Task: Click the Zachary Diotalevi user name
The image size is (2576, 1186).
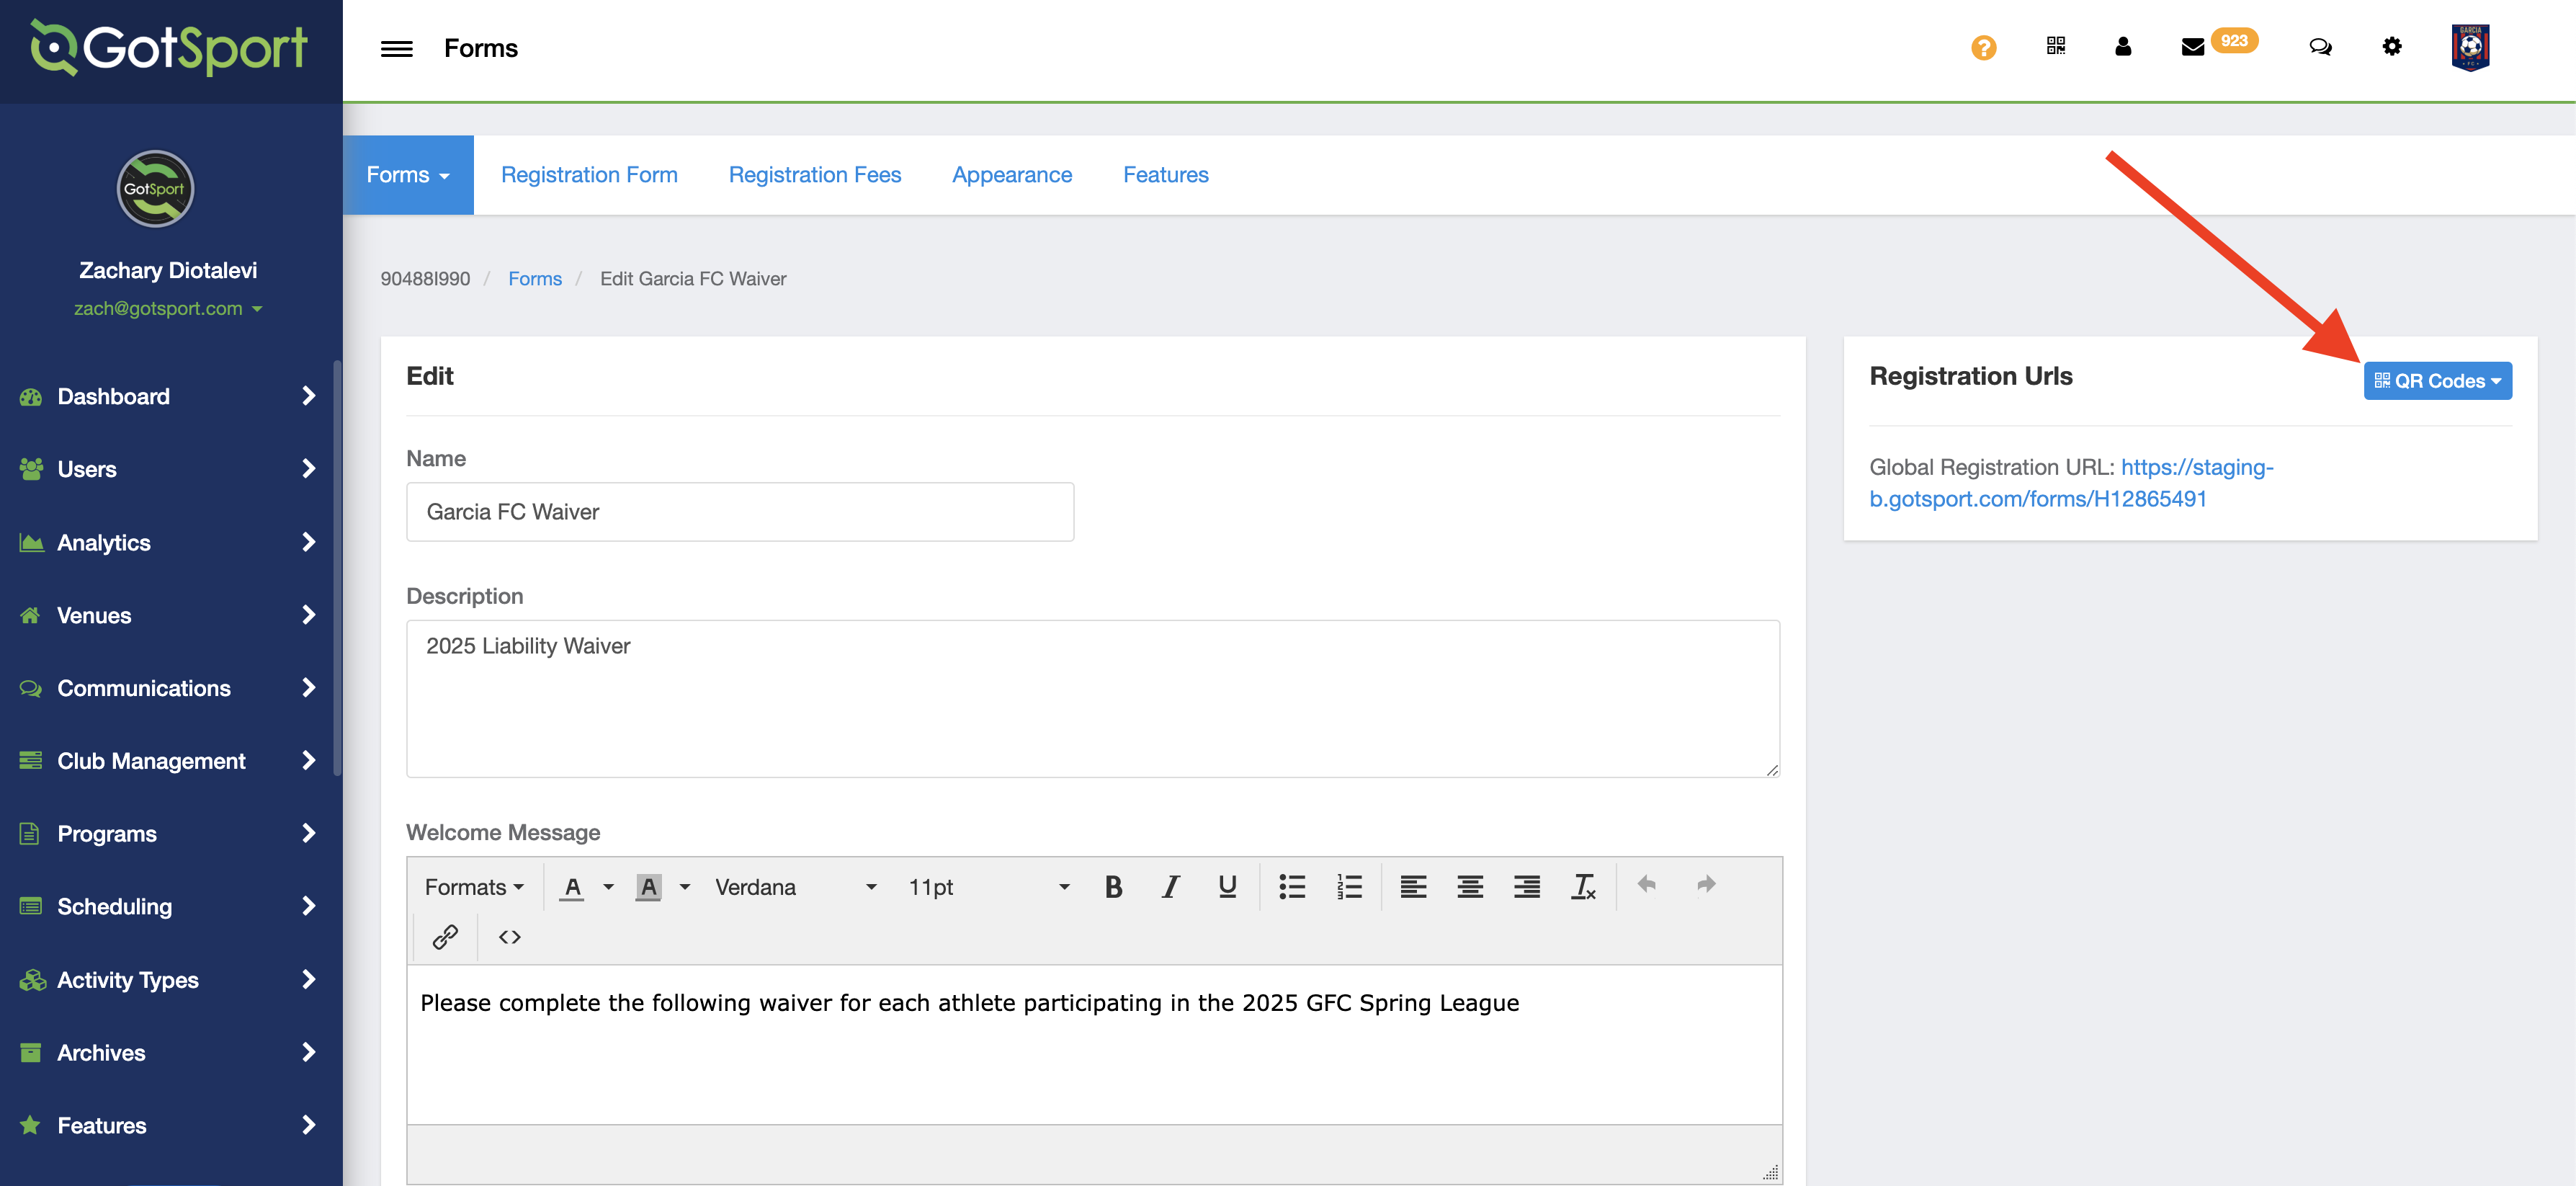Action: [168, 271]
